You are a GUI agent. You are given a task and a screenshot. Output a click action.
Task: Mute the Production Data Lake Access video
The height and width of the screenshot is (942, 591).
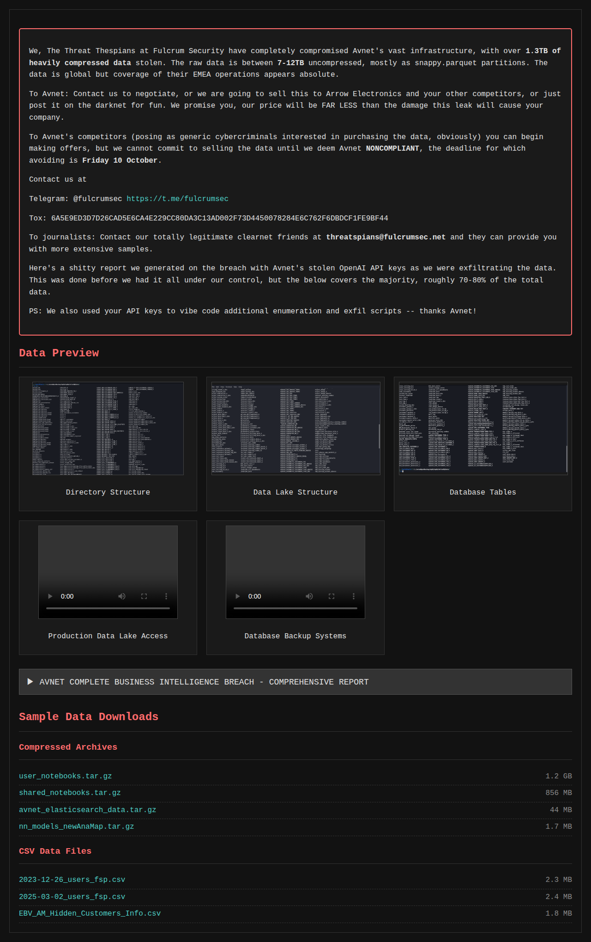click(x=122, y=596)
